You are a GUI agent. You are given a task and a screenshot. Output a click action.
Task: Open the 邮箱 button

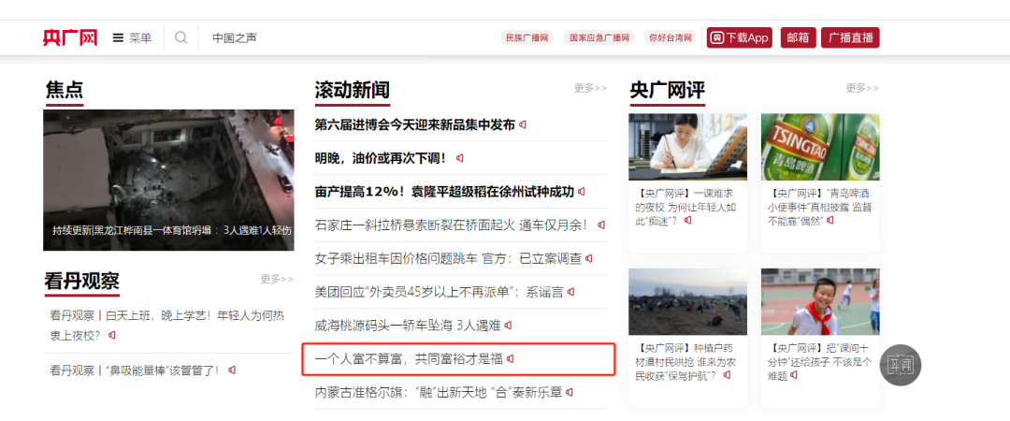799,38
